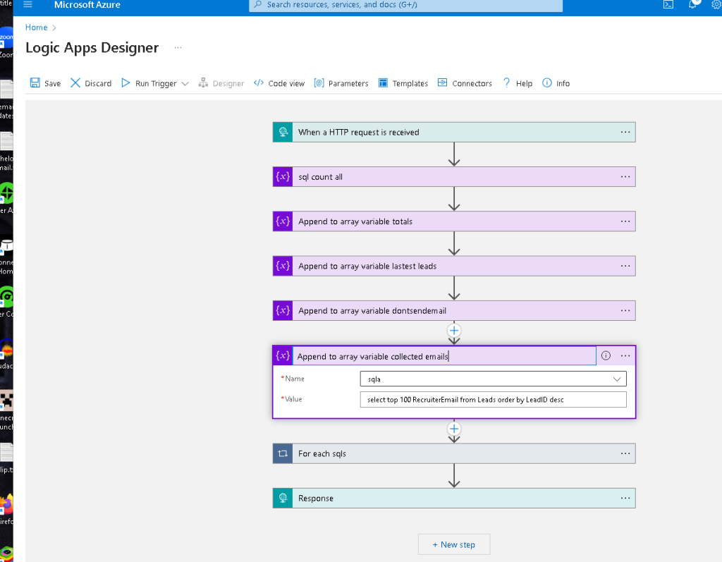Open Cloud Shell from the top bar

pyautogui.click(x=668, y=5)
